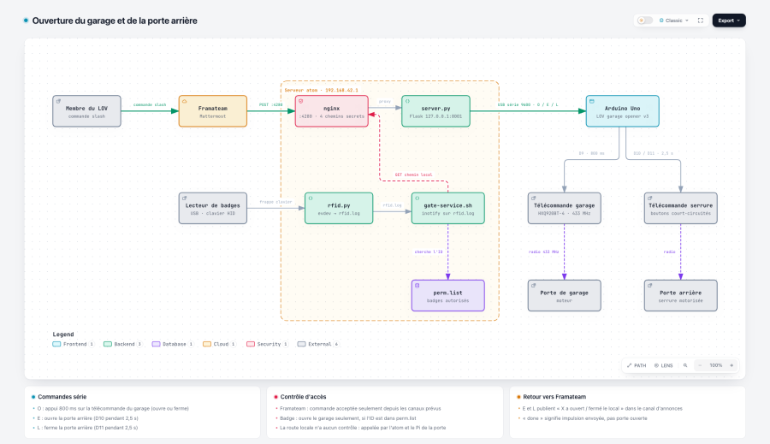Reset zoom via the 100% label
Viewport: 770px width, 444px height.
(x=715, y=365)
